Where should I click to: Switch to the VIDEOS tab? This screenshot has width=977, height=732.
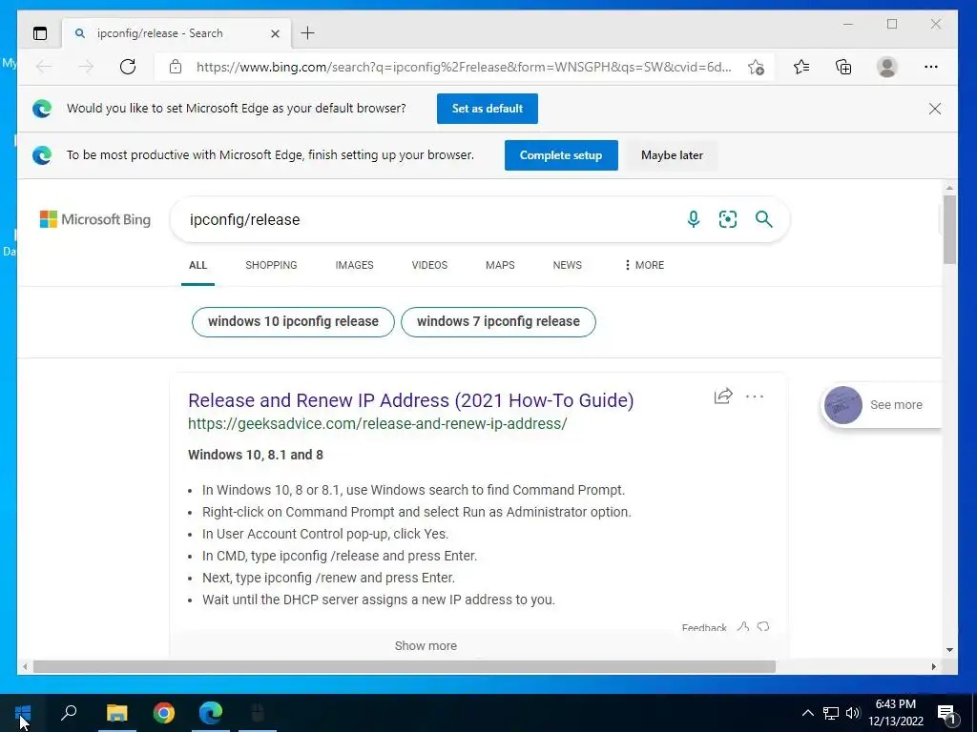pyautogui.click(x=429, y=265)
